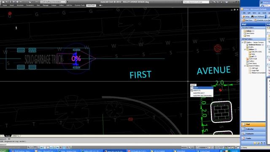270x152 pixels.
Task: Open the Tools menu in Outlook
Action: [x=265, y=13]
